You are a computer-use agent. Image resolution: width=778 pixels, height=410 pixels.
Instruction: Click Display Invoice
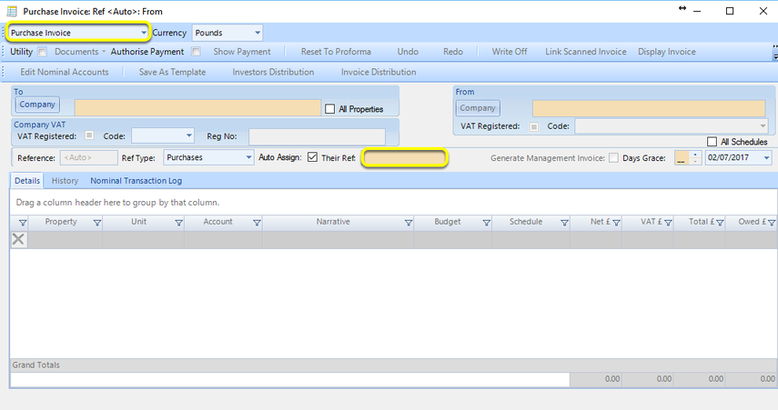tap(666, 52)
